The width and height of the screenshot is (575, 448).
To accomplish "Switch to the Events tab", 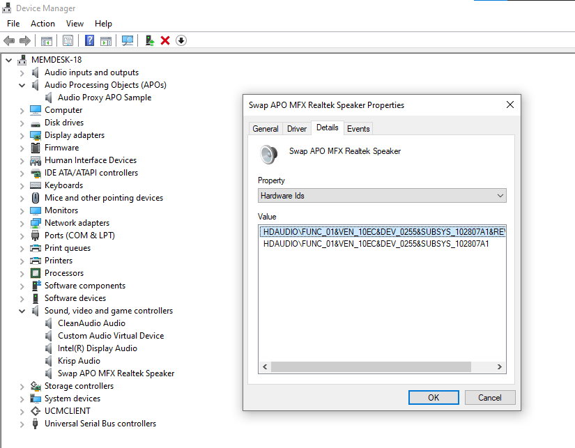I will [x=358, y=129].
